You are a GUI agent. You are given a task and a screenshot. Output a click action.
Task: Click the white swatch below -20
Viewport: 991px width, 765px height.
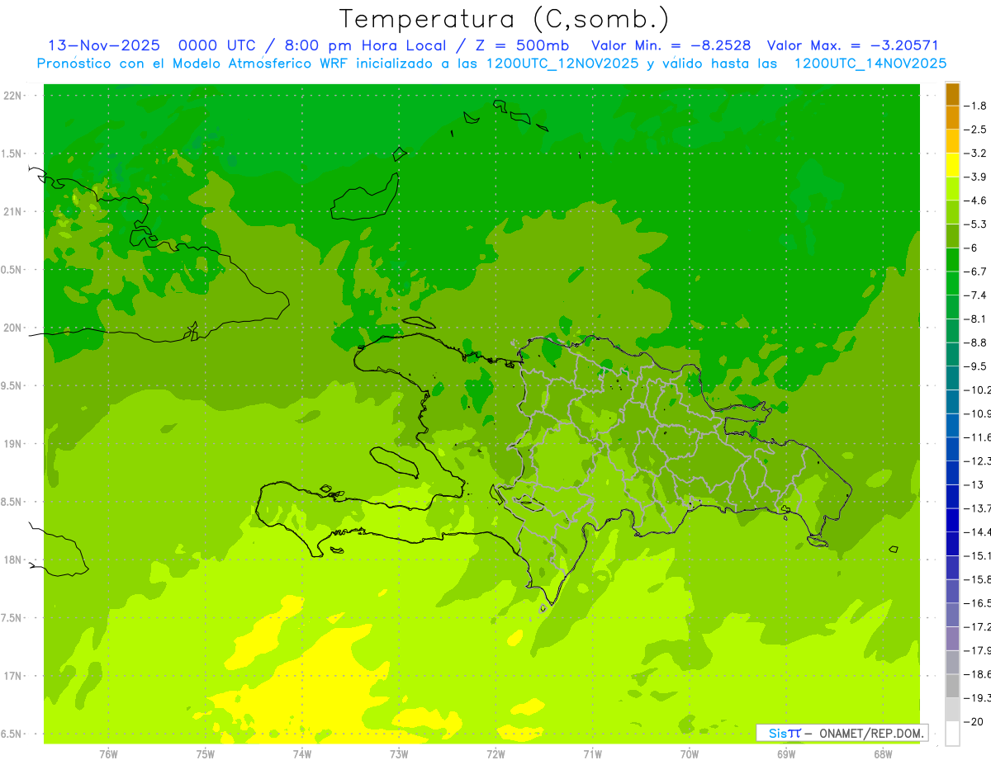tap(952, 734)
